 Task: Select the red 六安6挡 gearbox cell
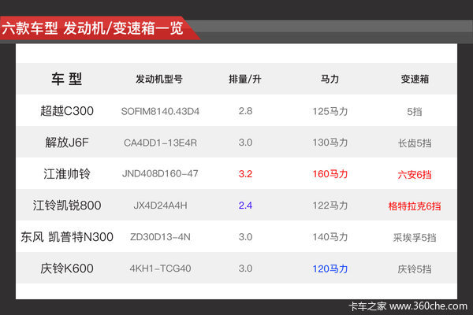tap(414, 174)
